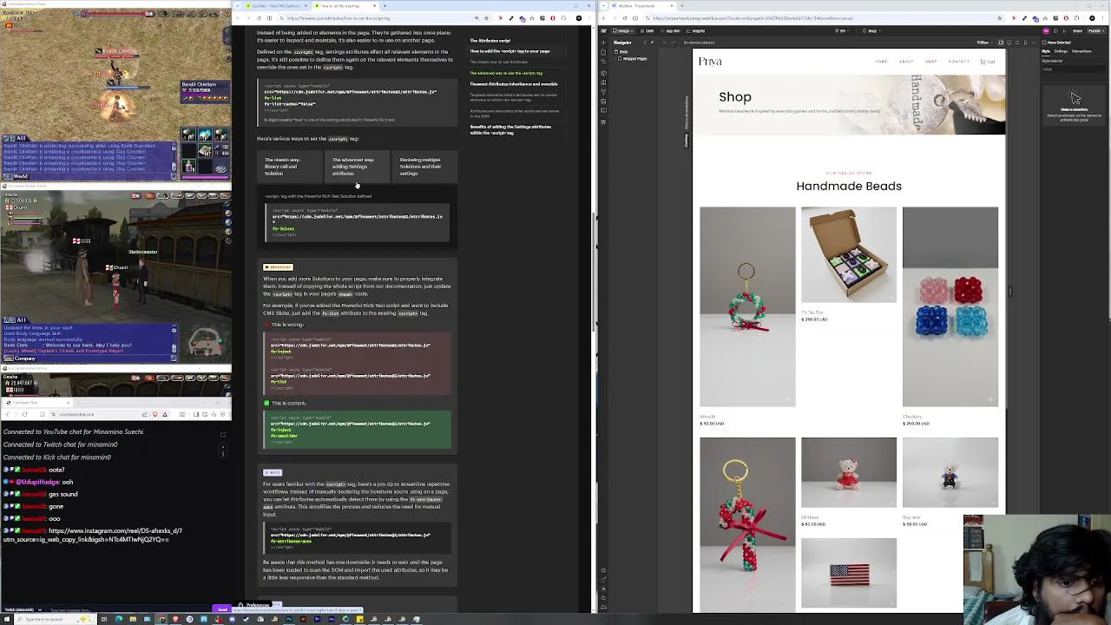Screen dimensions: 1111x625
Task: Select 'Declaring multiple Solutions' tab in docs
Action: (424, 167)
